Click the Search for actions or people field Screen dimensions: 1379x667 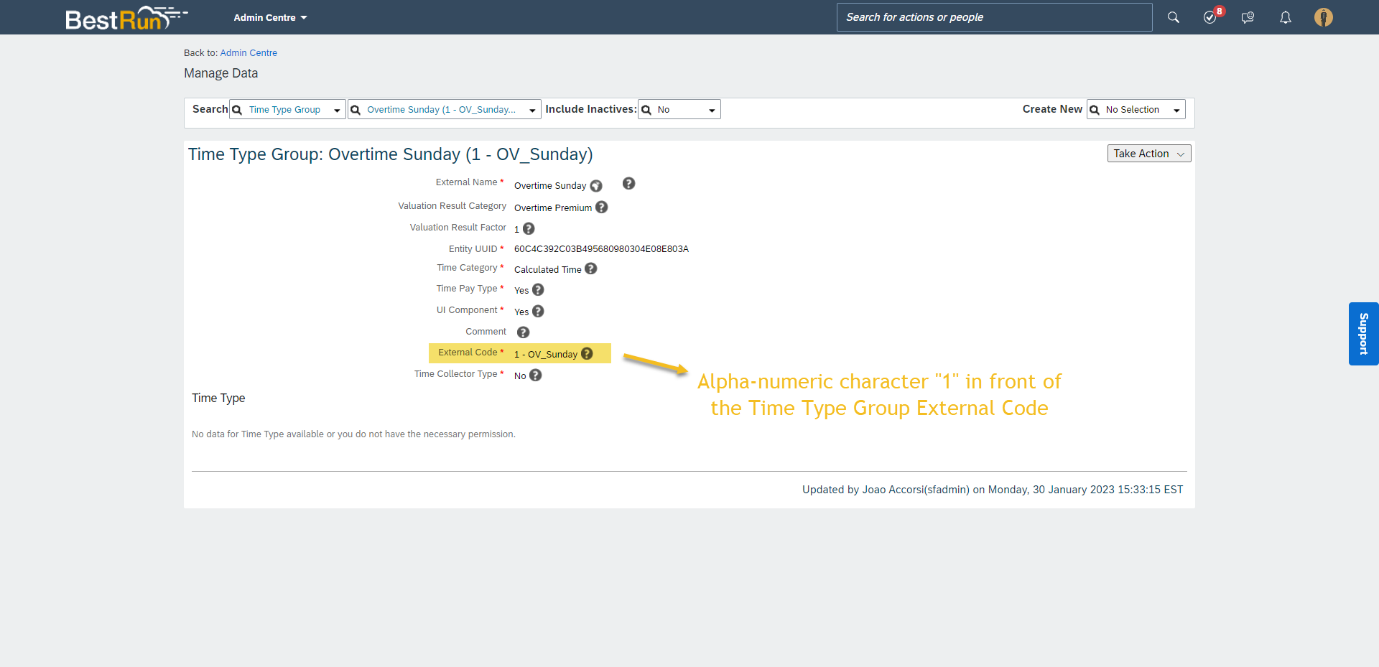(994, 17)
